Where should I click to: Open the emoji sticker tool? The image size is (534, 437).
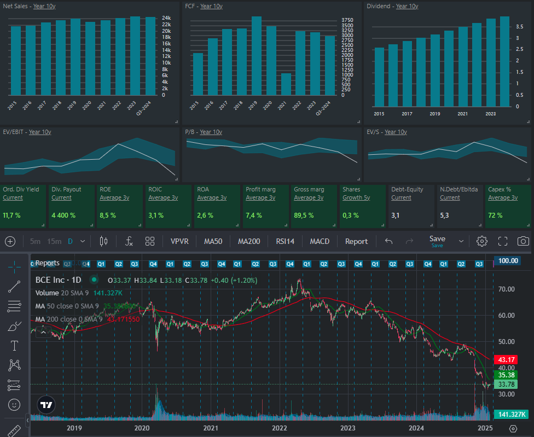pos(14,405)
